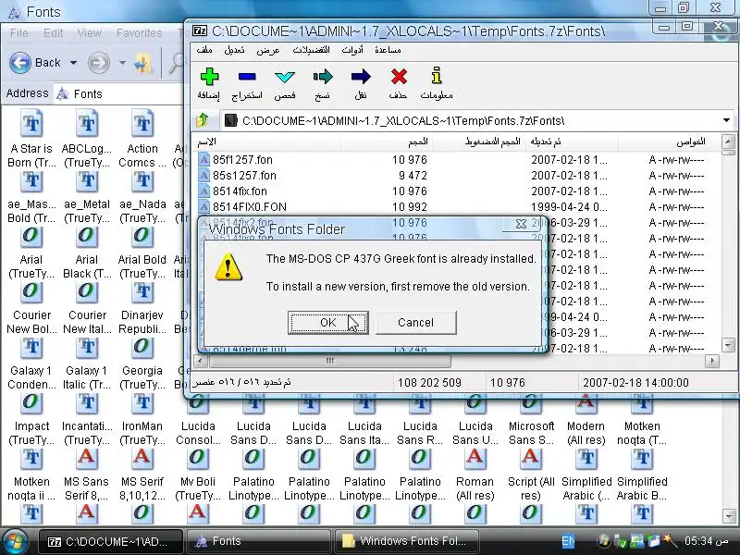Select the Dinarjev Republi... font icon
The height and width of the screenshot is (555, 740).
(x=142, y=292)
